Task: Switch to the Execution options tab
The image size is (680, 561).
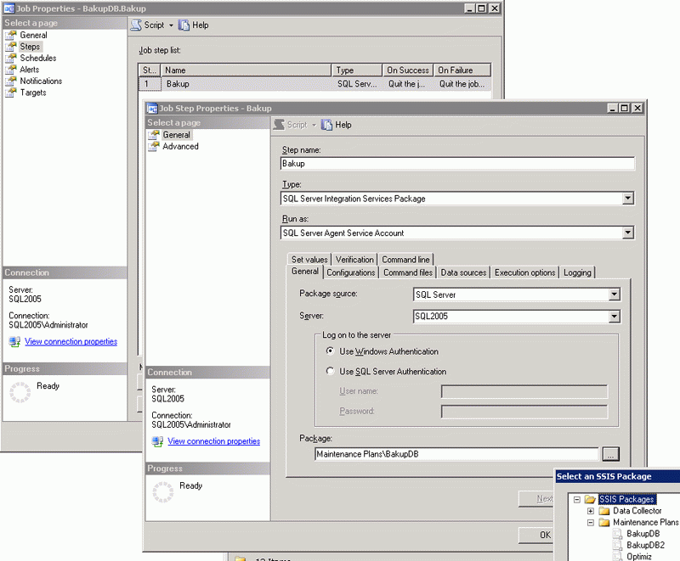Action: pyautogui.click(x=524, y=272)
